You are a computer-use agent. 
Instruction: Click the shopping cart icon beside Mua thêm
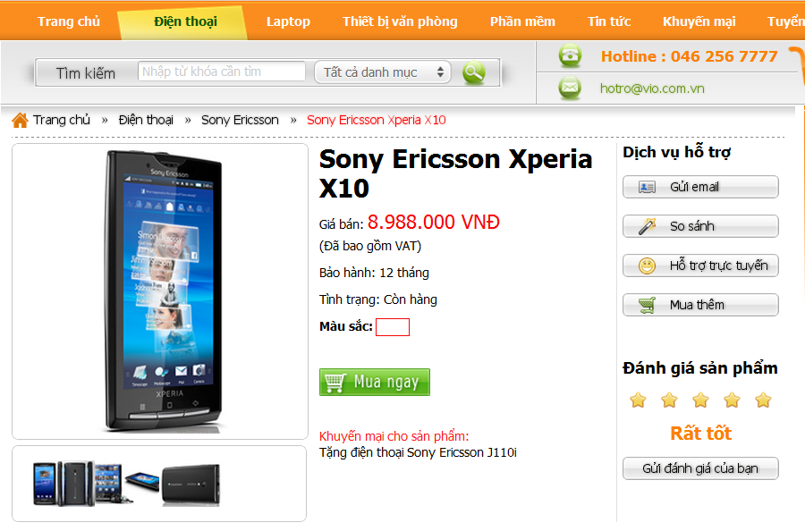tap(647, 305)
